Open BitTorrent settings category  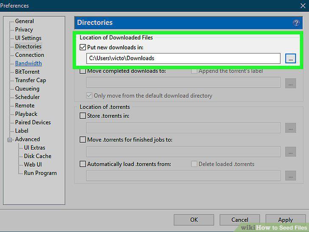pos(27,72)
